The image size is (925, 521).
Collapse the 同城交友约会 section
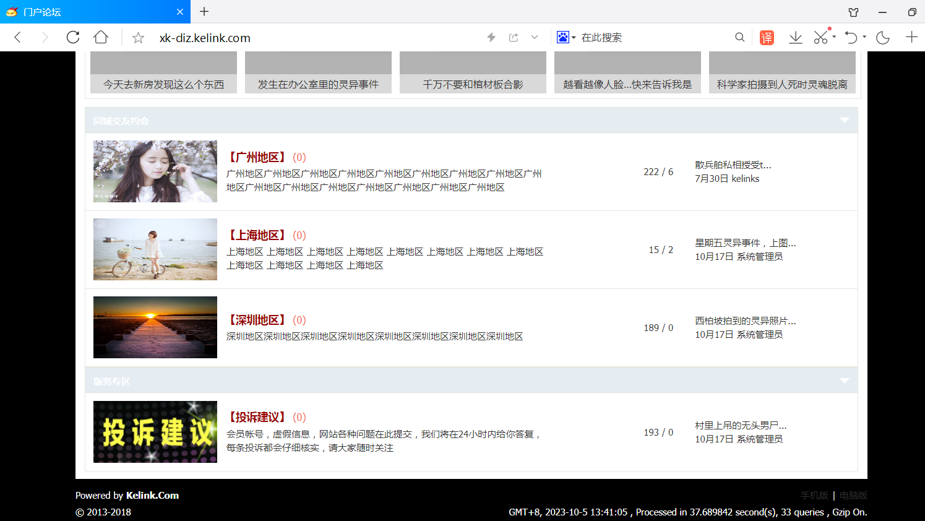point(844,120)
